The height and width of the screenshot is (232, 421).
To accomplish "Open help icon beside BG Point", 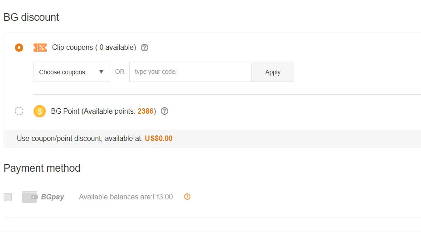I will [165, 111].
